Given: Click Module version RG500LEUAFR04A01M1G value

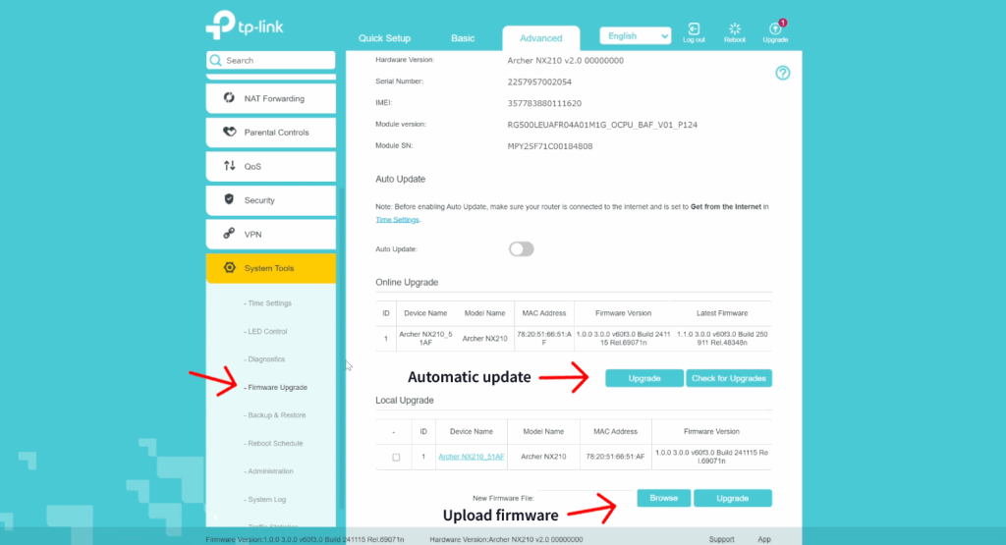Looking at the screenshot, I should (x=602, y=125).
